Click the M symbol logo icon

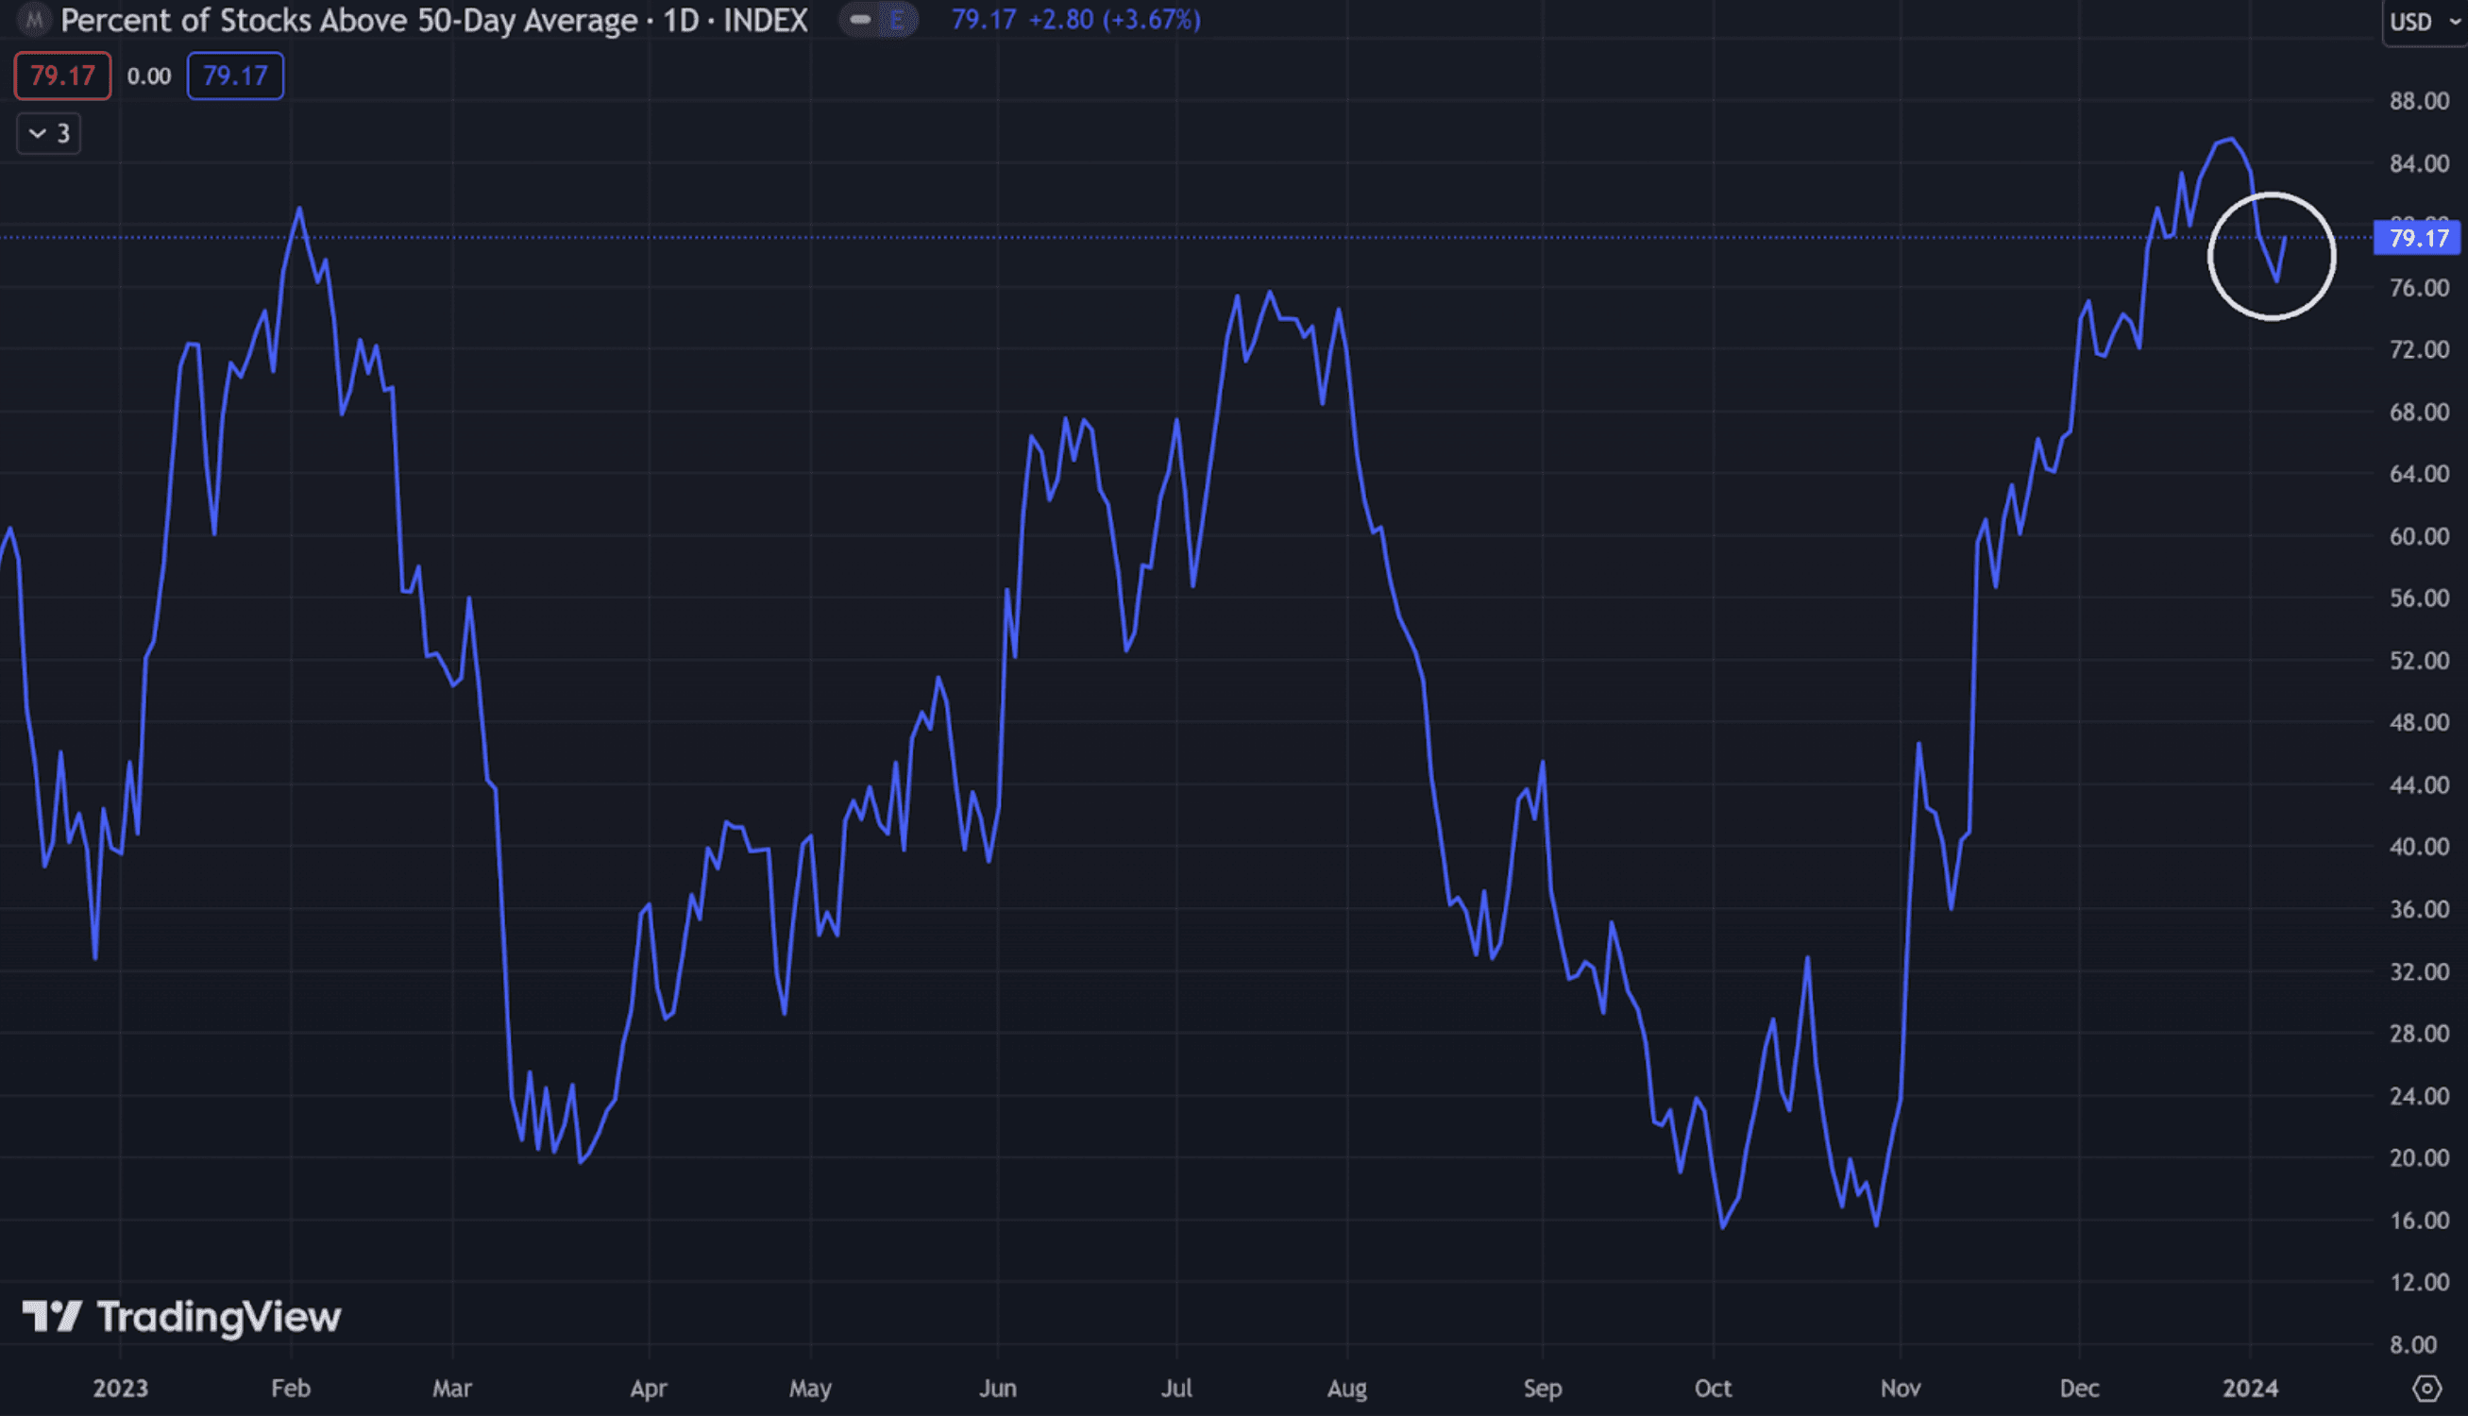click(34, 20)
